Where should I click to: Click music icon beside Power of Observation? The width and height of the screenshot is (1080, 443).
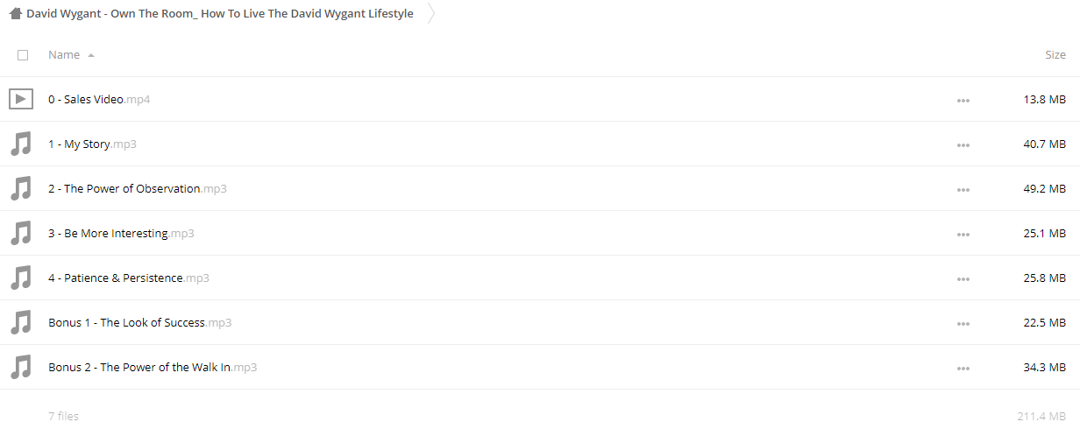tap(21, 188)
